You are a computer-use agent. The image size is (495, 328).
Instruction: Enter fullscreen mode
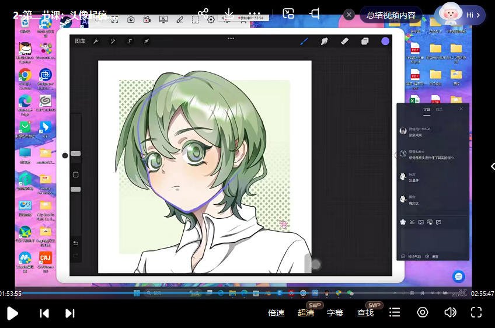476,313
